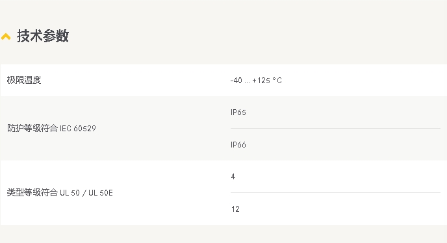Viewport: 447px width, 243px height.
Task: Click the IP65 protection value
Action: 238,112
